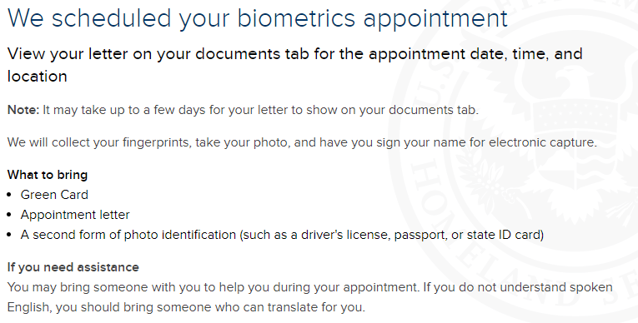Click the fingerprints and photo collection sentence

302,142
